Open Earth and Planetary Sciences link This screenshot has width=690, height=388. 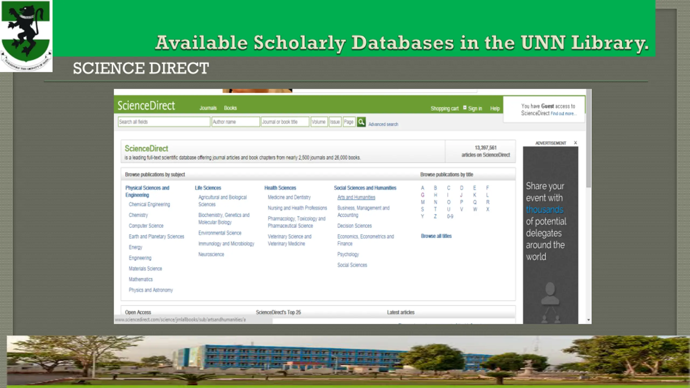156,237
